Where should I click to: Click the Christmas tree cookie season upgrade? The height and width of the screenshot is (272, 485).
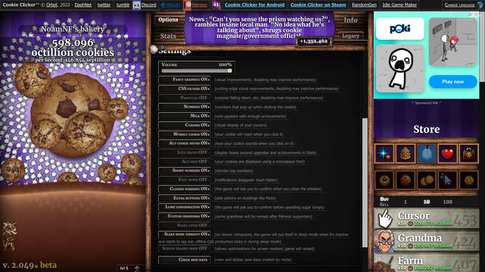click(405, 153)
